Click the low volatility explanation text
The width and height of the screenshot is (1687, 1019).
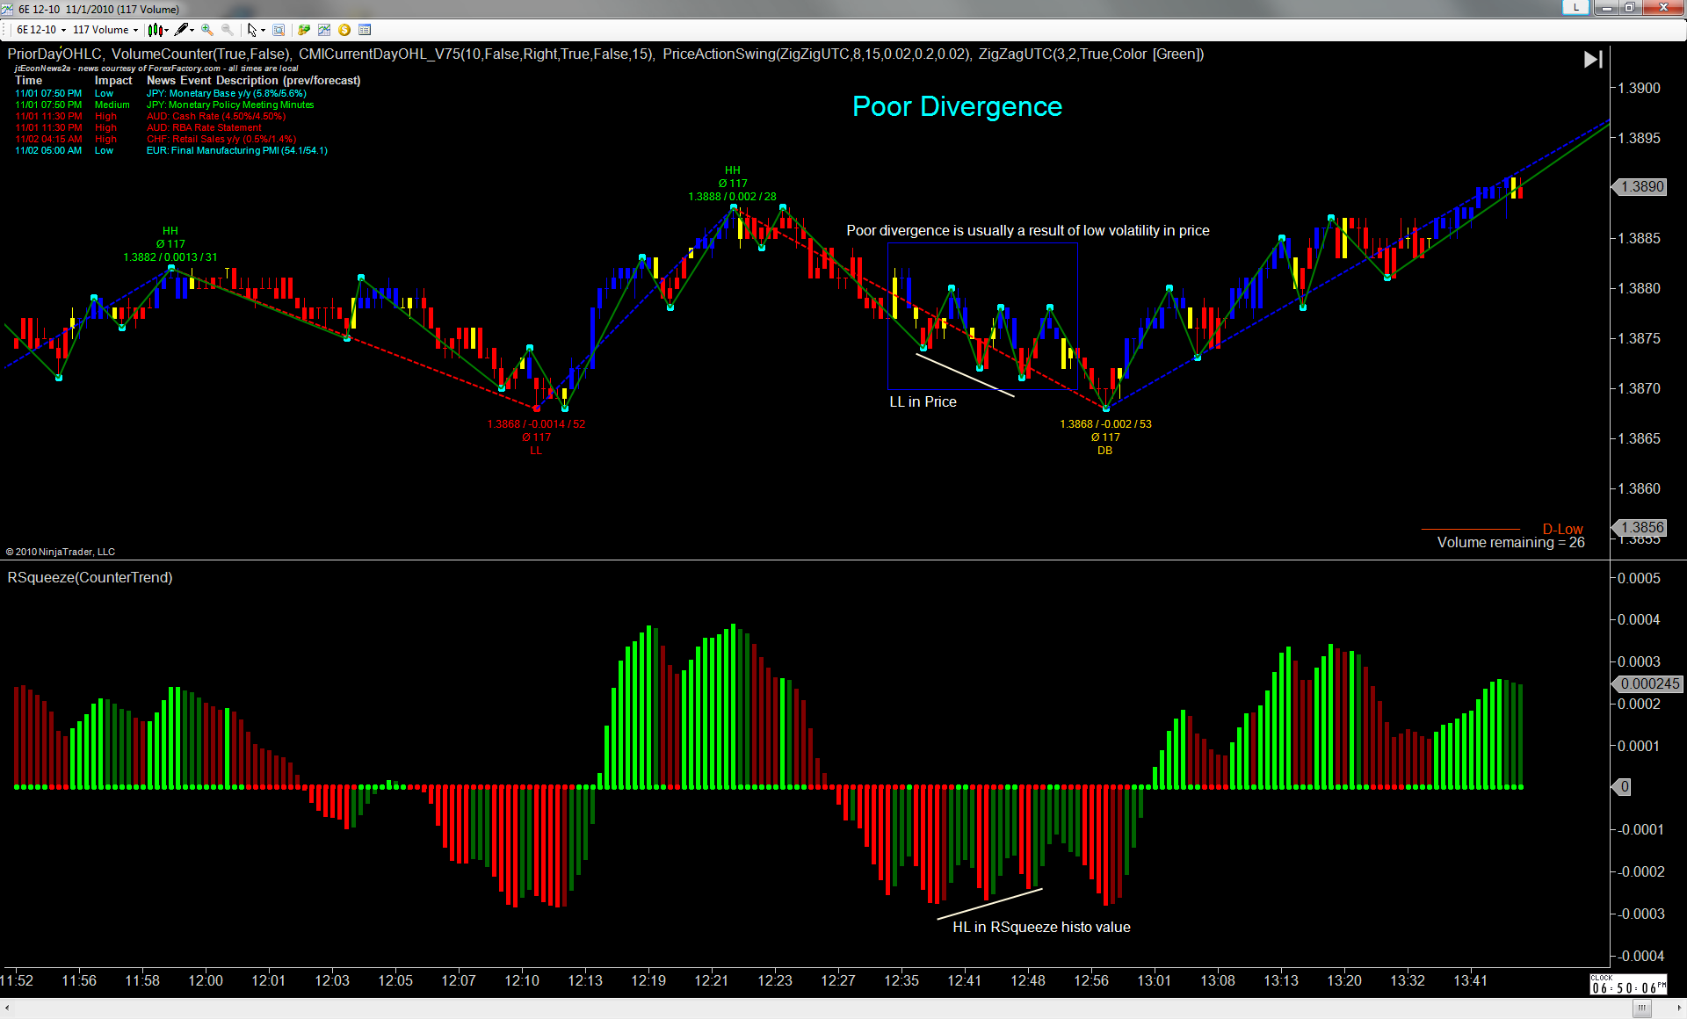pos(1028,230)
